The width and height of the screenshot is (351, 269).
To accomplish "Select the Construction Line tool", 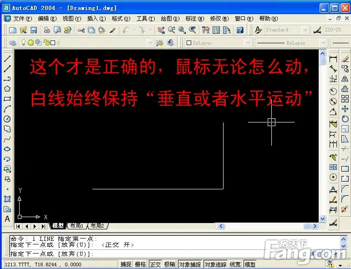I will click(x=7, y=68).
